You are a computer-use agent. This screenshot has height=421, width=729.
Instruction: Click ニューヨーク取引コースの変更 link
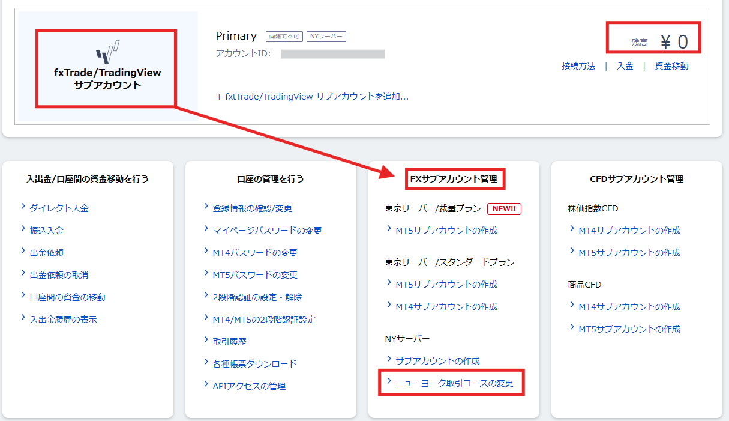click(454, 383)
